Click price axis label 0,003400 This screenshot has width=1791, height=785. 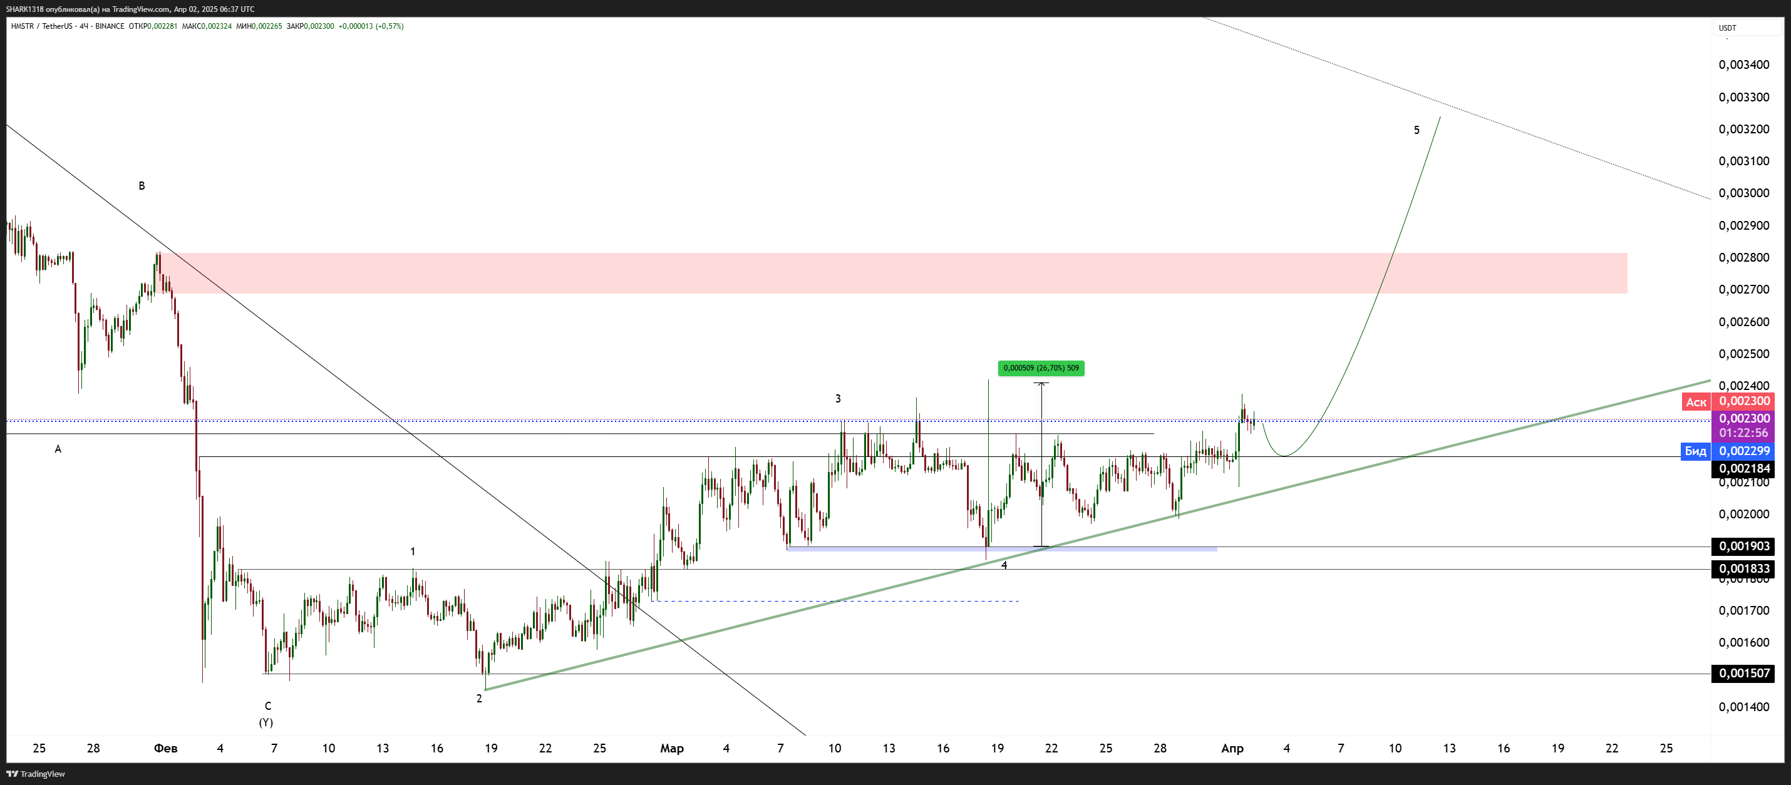point(1744,64)
